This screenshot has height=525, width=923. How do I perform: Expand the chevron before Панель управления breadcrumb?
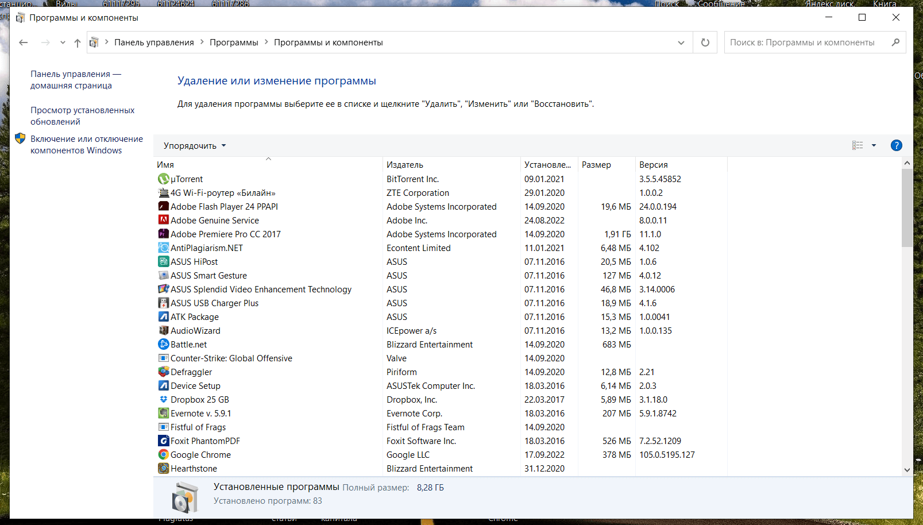pos(106,43)
